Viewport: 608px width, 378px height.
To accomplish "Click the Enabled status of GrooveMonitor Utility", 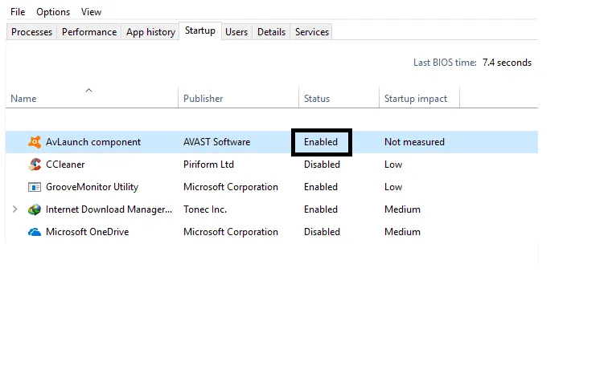I will click(321, 187).
